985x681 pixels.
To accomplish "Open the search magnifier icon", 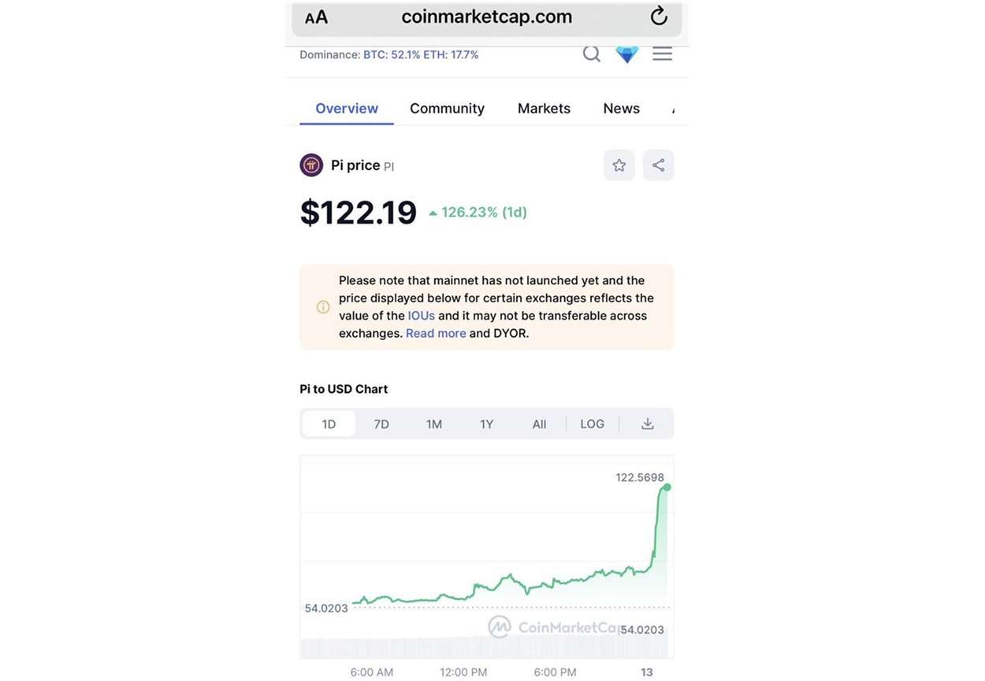I will click(x=592, y=54).
